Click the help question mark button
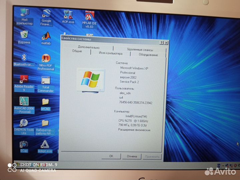 coord(161,43)
